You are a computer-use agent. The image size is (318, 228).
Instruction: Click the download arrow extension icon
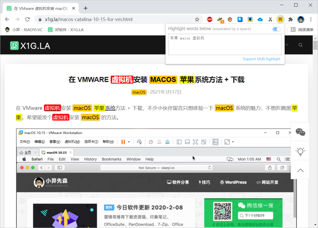pos(250,19)
